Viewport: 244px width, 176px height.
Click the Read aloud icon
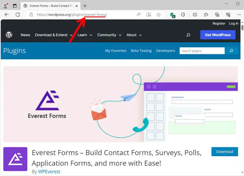coord(139,15)
